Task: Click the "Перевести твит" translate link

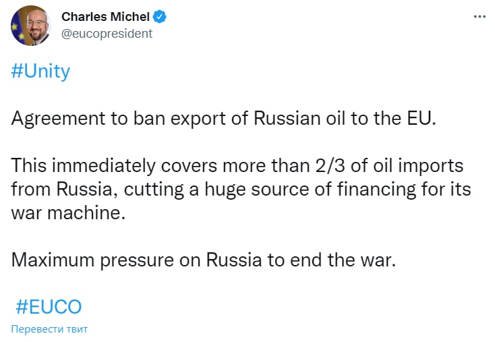Action: [49, 329]
